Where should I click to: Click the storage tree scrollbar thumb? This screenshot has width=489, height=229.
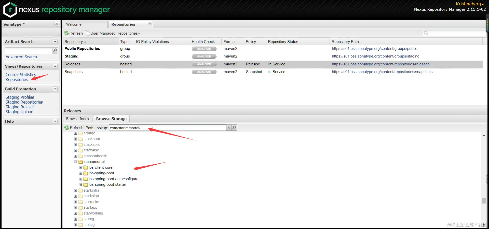pos(484,201)
